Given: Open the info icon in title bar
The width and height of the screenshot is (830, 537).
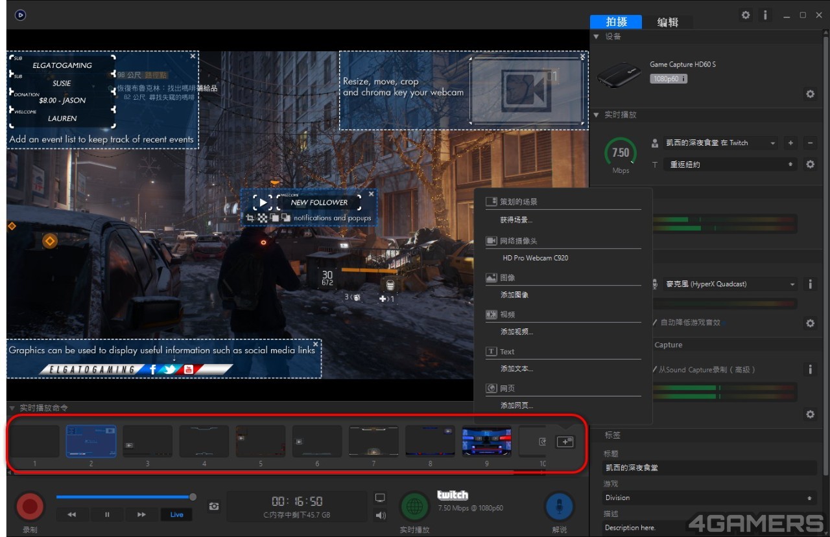Looking at the screenshot, I should point(765,15).
